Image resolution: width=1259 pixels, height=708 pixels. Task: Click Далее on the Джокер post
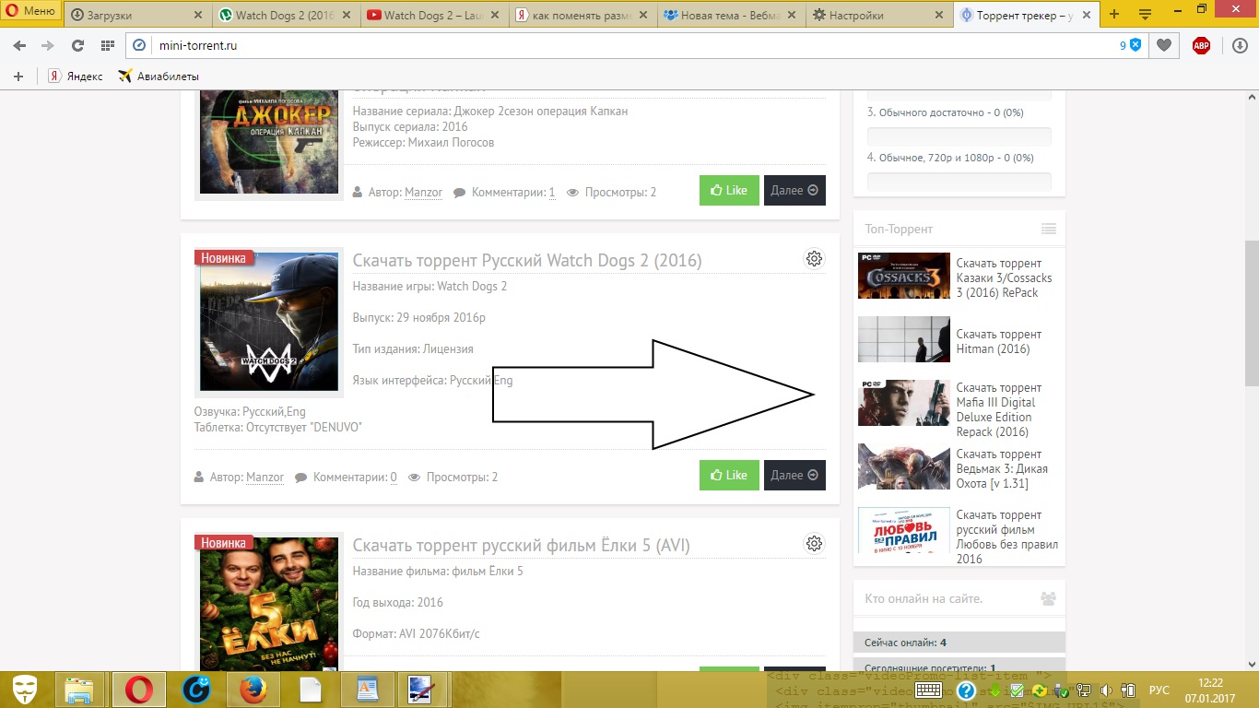(x=794, y=190)
